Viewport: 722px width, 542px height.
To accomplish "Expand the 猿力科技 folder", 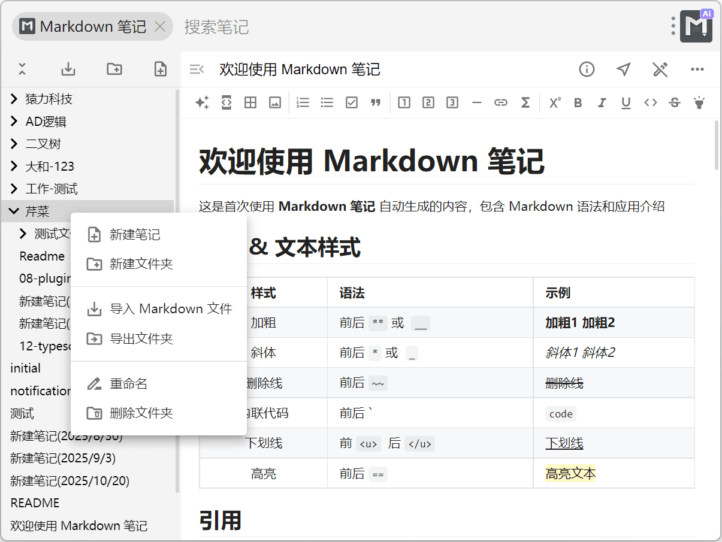I will point(14,99).
